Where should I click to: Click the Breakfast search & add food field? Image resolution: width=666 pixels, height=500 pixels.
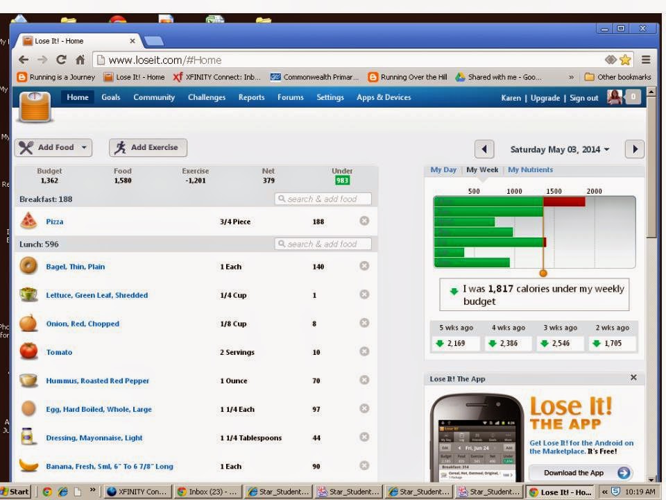(x=323, y=199)
